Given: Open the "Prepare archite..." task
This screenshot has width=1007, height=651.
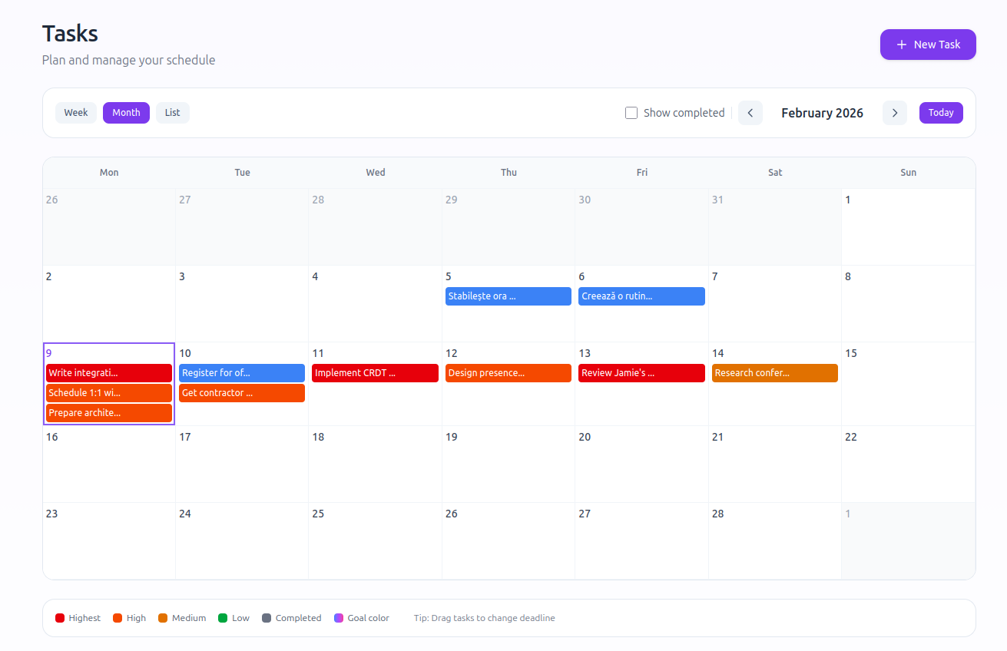Looking at the screenshot, I should (x=109, y=413).
